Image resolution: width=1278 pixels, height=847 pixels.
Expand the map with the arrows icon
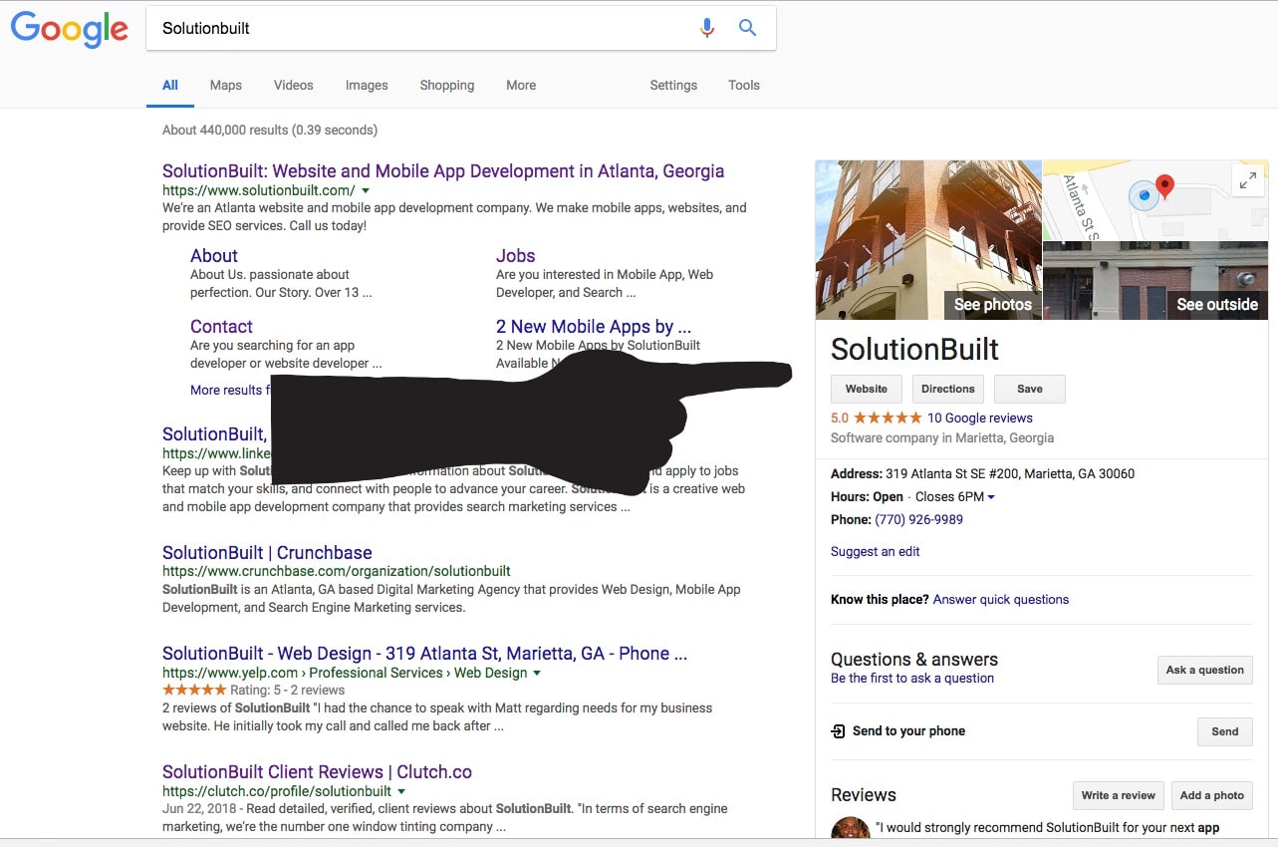point(1247,180)
